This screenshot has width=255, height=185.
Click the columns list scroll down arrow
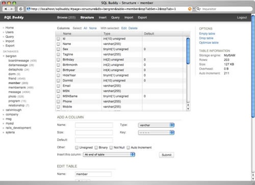point(188,109)
